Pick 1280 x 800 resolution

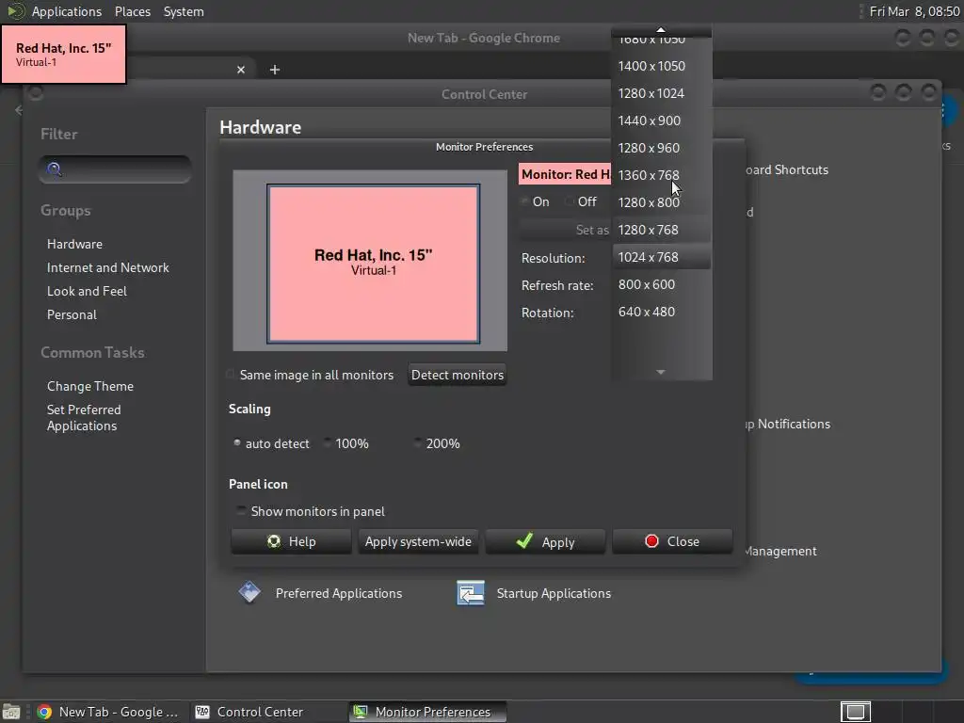click(x=662, y=202)
